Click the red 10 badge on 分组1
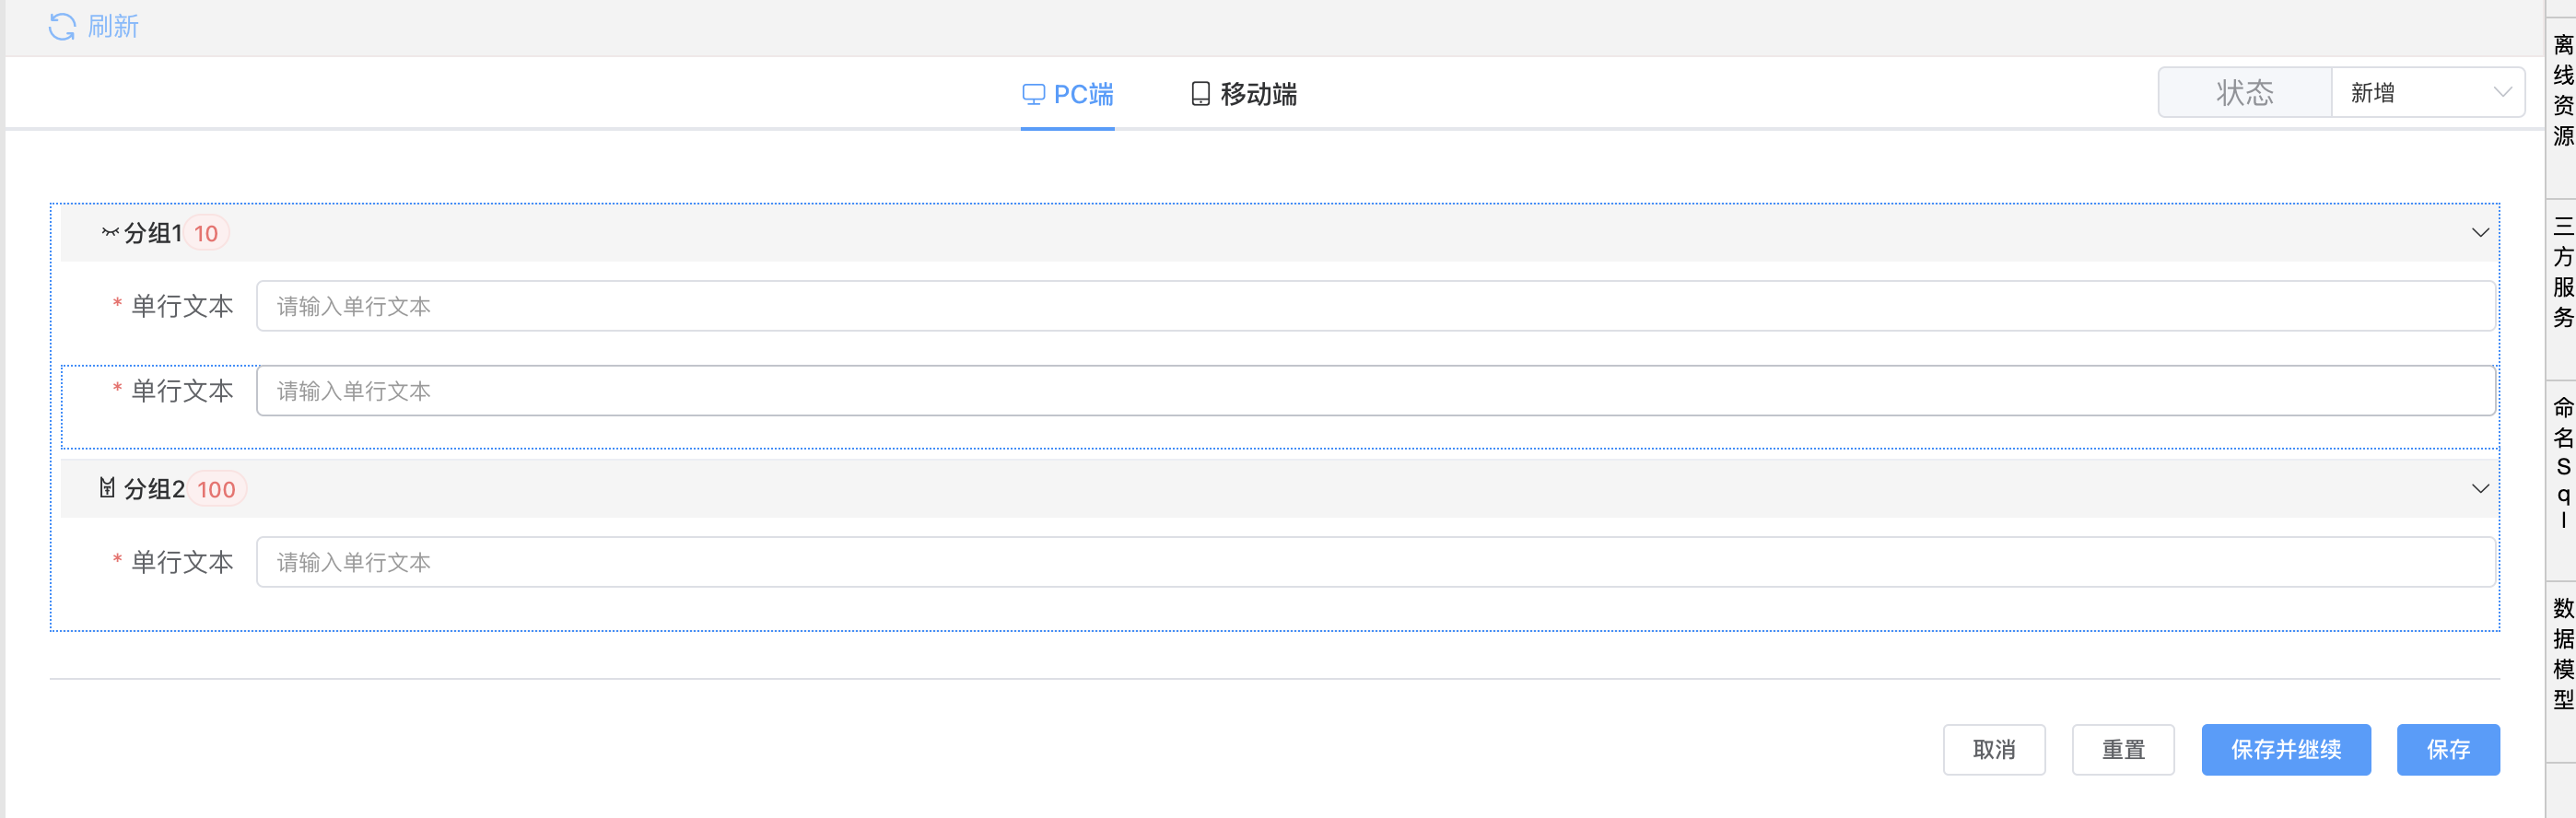 pos(206,234)
